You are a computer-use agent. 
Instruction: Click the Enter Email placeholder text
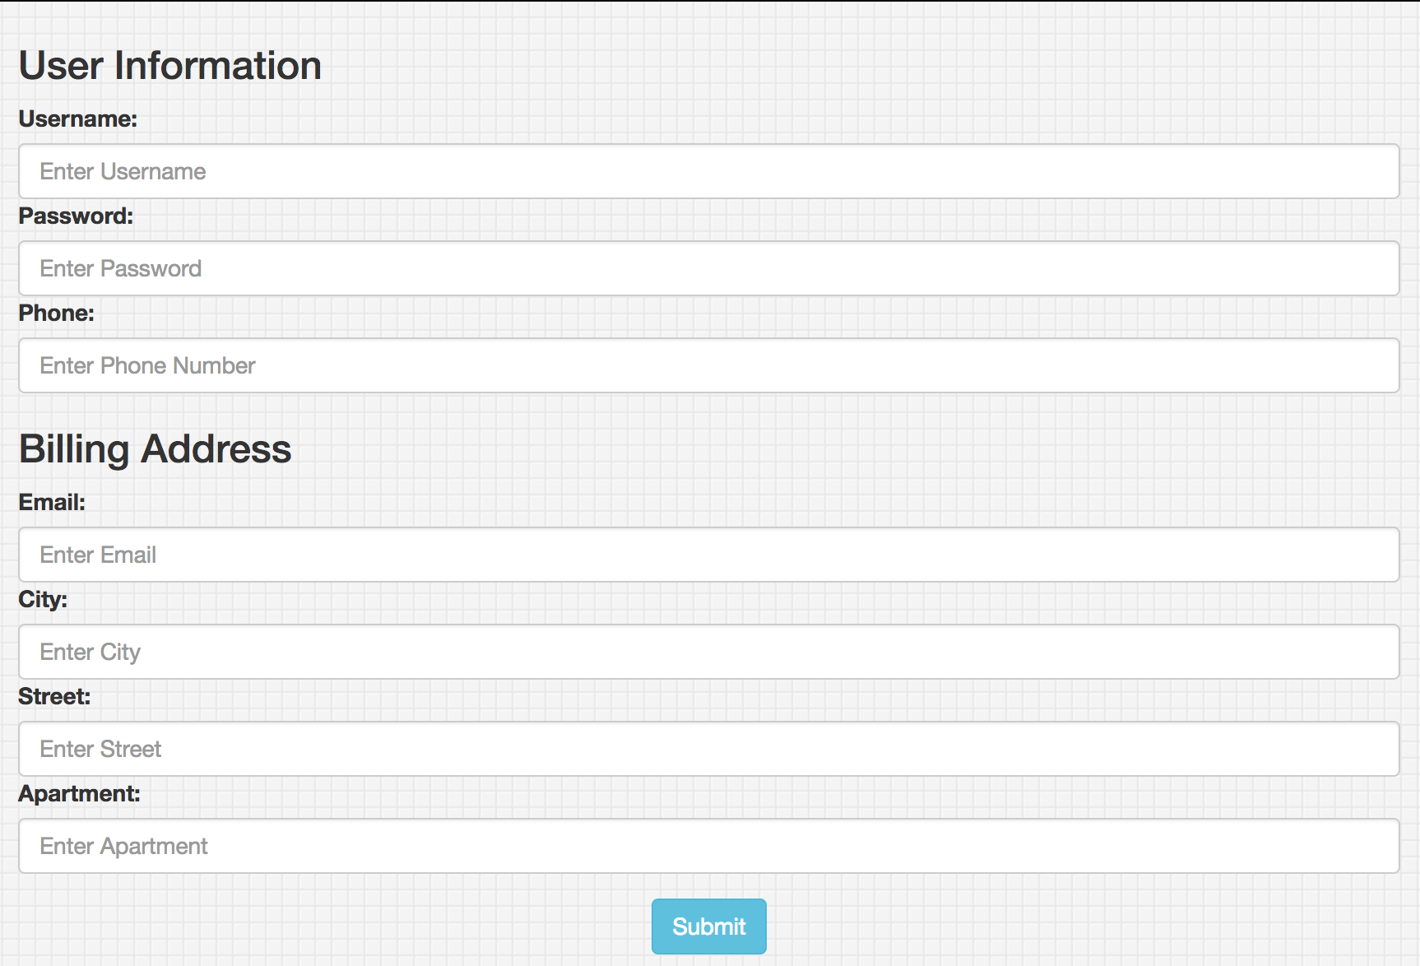[x=98, y=555]
